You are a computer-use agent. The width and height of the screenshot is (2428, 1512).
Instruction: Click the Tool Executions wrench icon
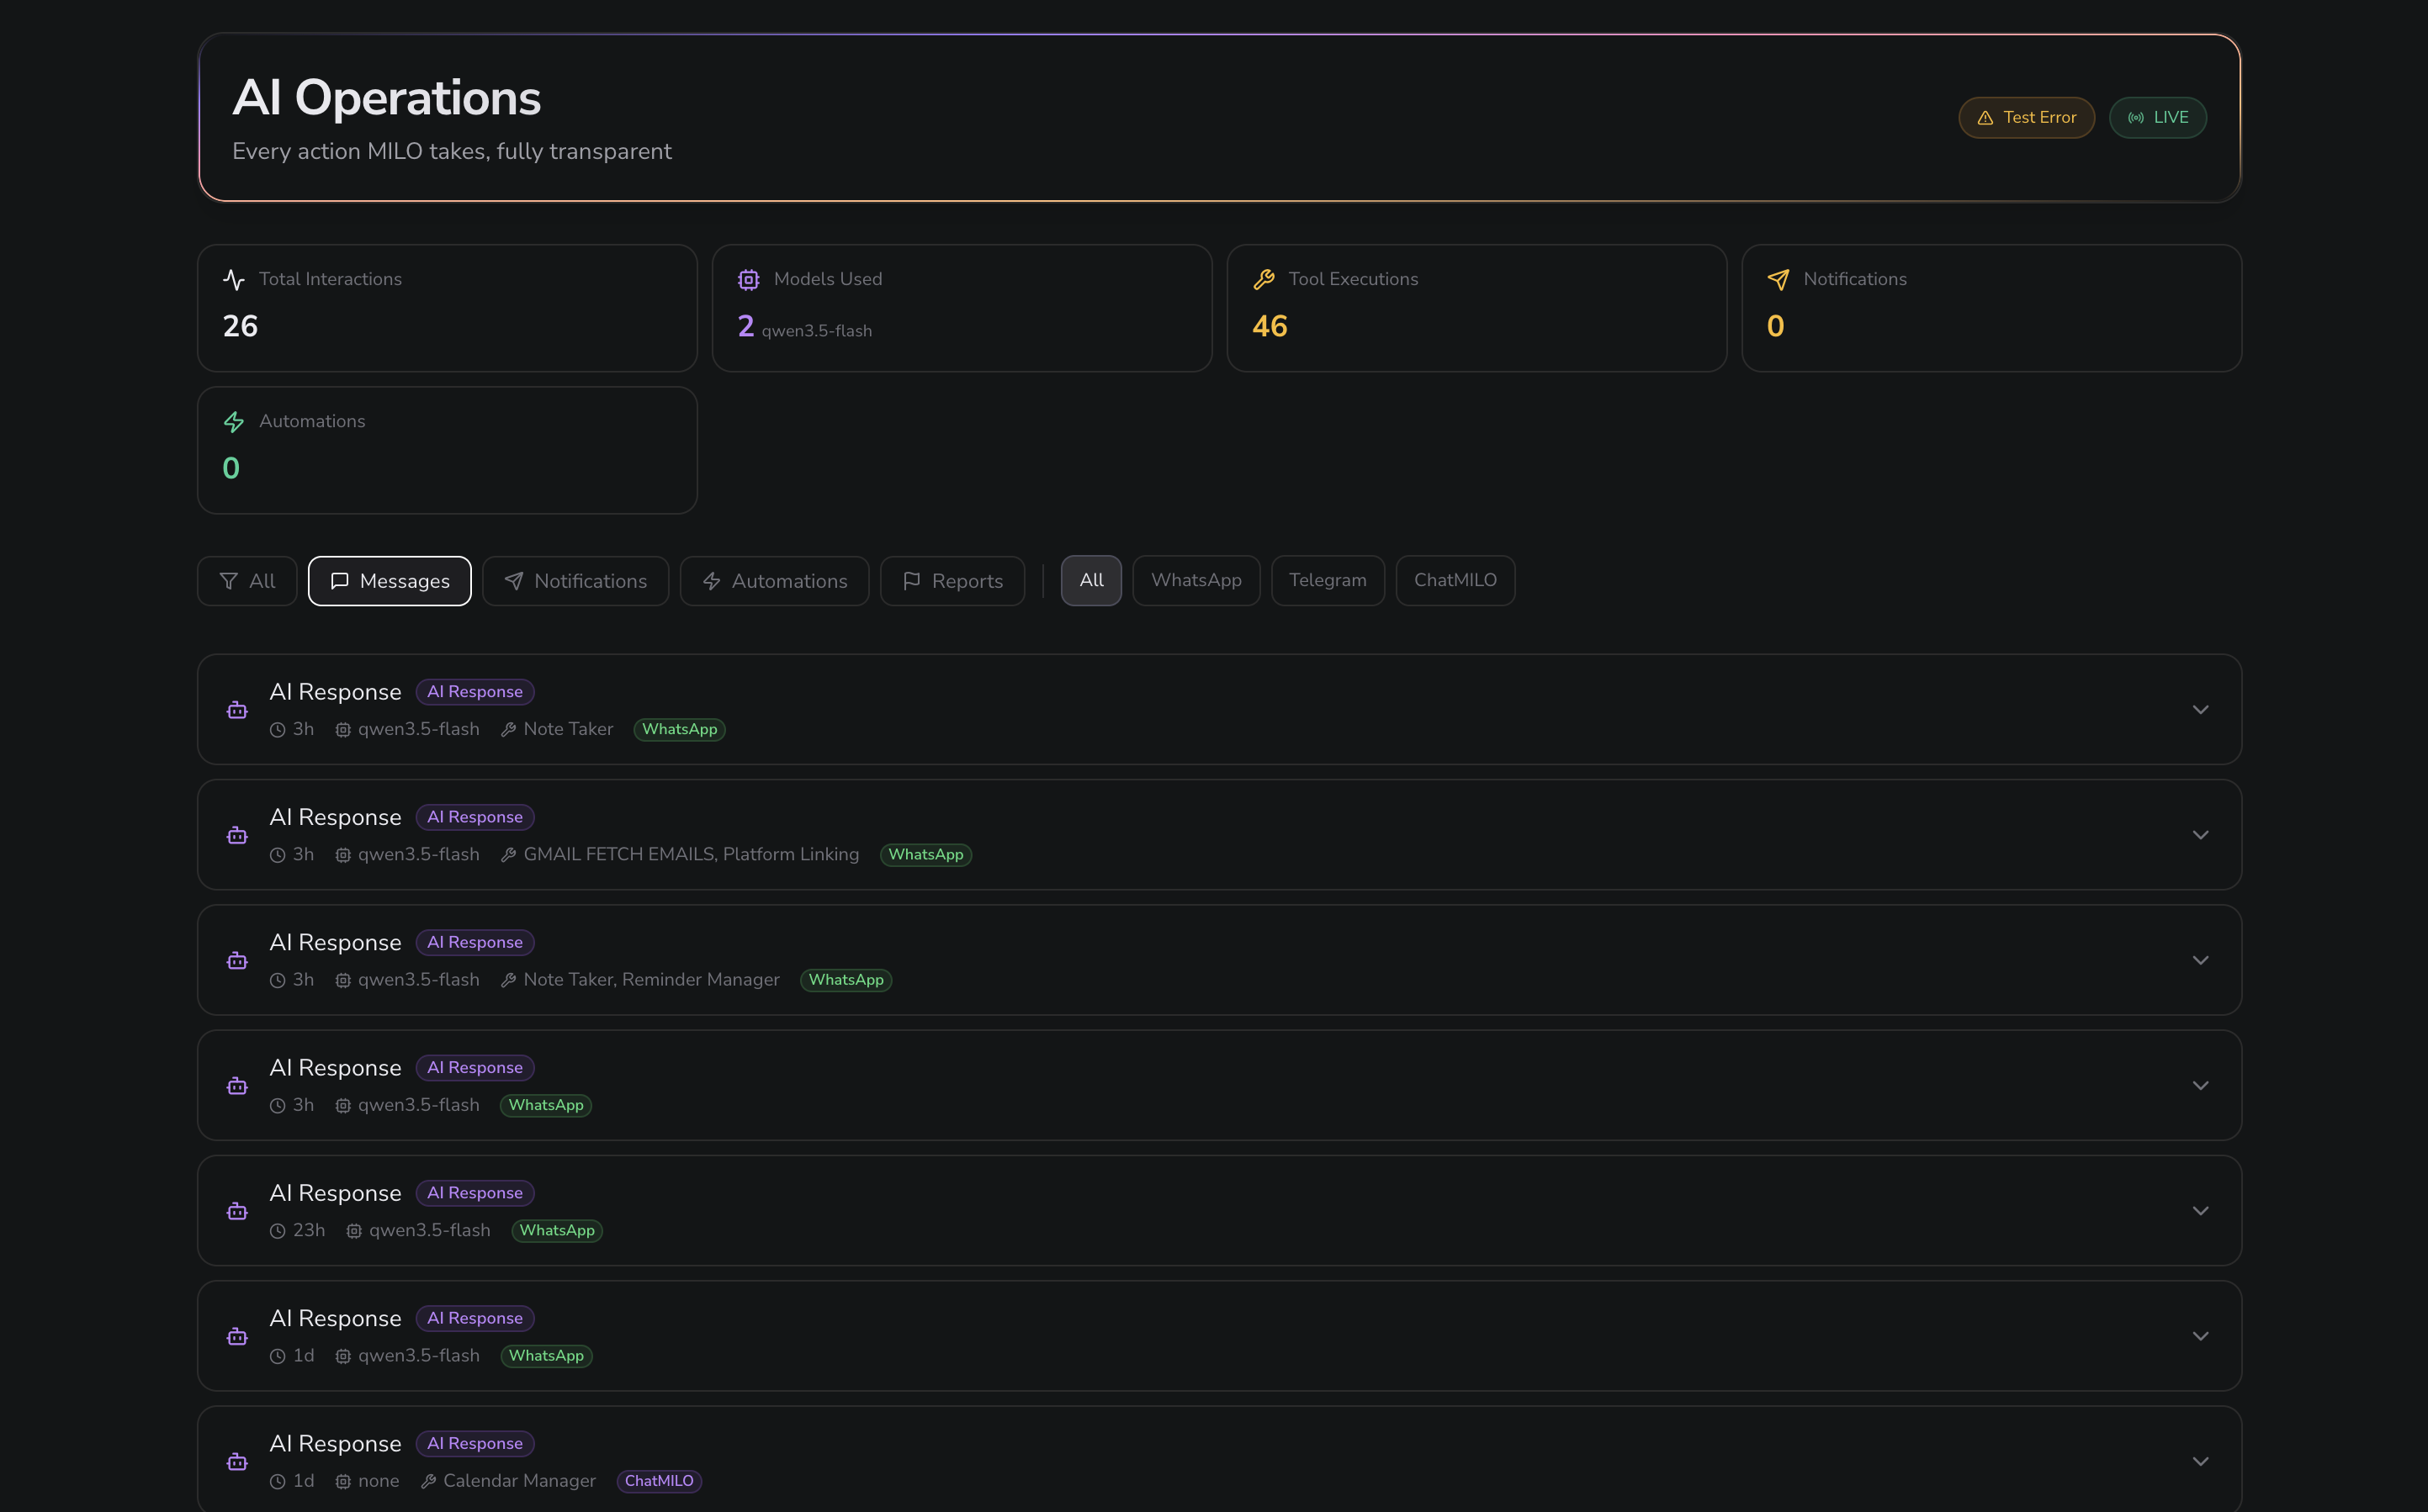(x=1264, y=280)
